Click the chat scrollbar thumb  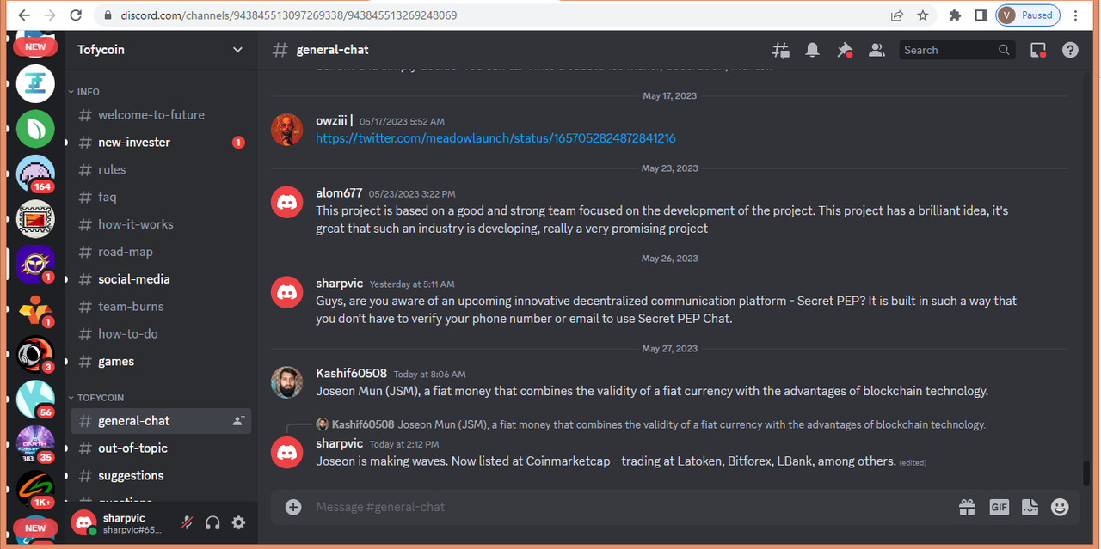[x=1086, y=473]
